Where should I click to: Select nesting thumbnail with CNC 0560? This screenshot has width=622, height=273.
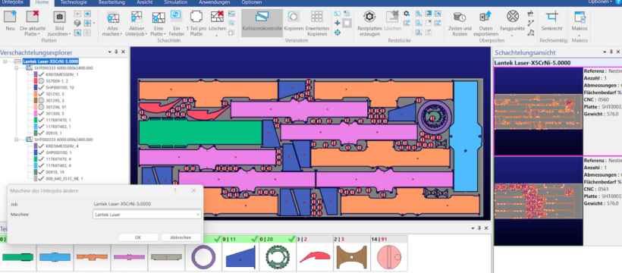point(539,111)
